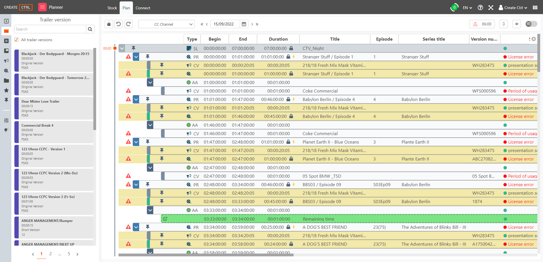Click the horizontal scrollbar under the grid
Screen dimensions: 543x262
pyautogui.click(x=206, y=255)
